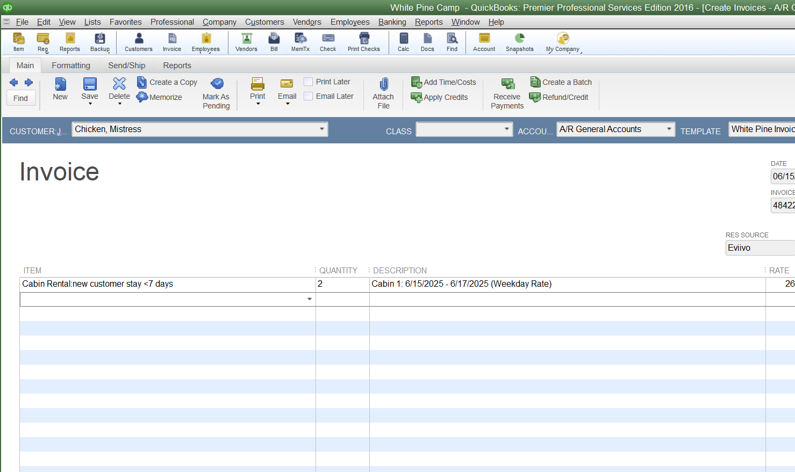The image size is (795, 472).
Task: Open Receive Payments
Action: (x=507, y=93)
